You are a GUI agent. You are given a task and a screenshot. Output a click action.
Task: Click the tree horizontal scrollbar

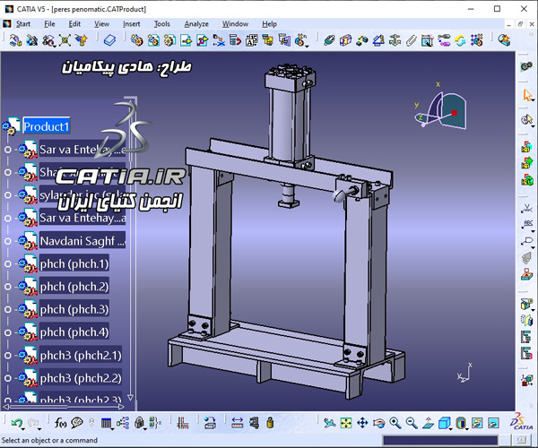[x=64, y=407]
